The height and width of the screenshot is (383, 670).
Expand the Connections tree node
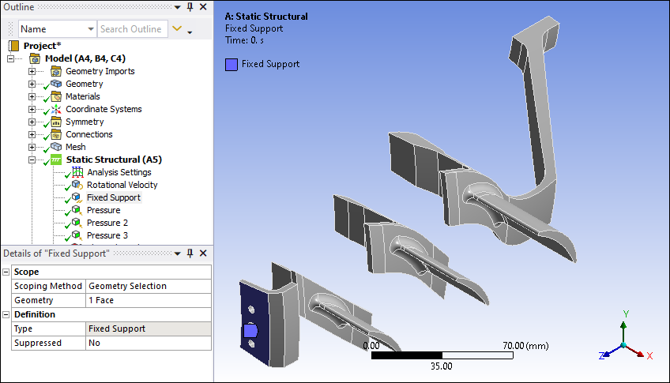32,134
